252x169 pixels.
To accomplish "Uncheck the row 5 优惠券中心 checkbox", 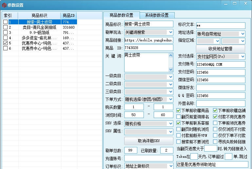I will click(5, 43).
